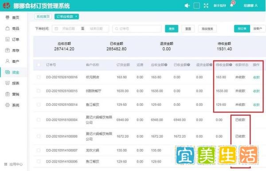Click the 结束日期 date field

pyautogui.click(x=96, y=29)
